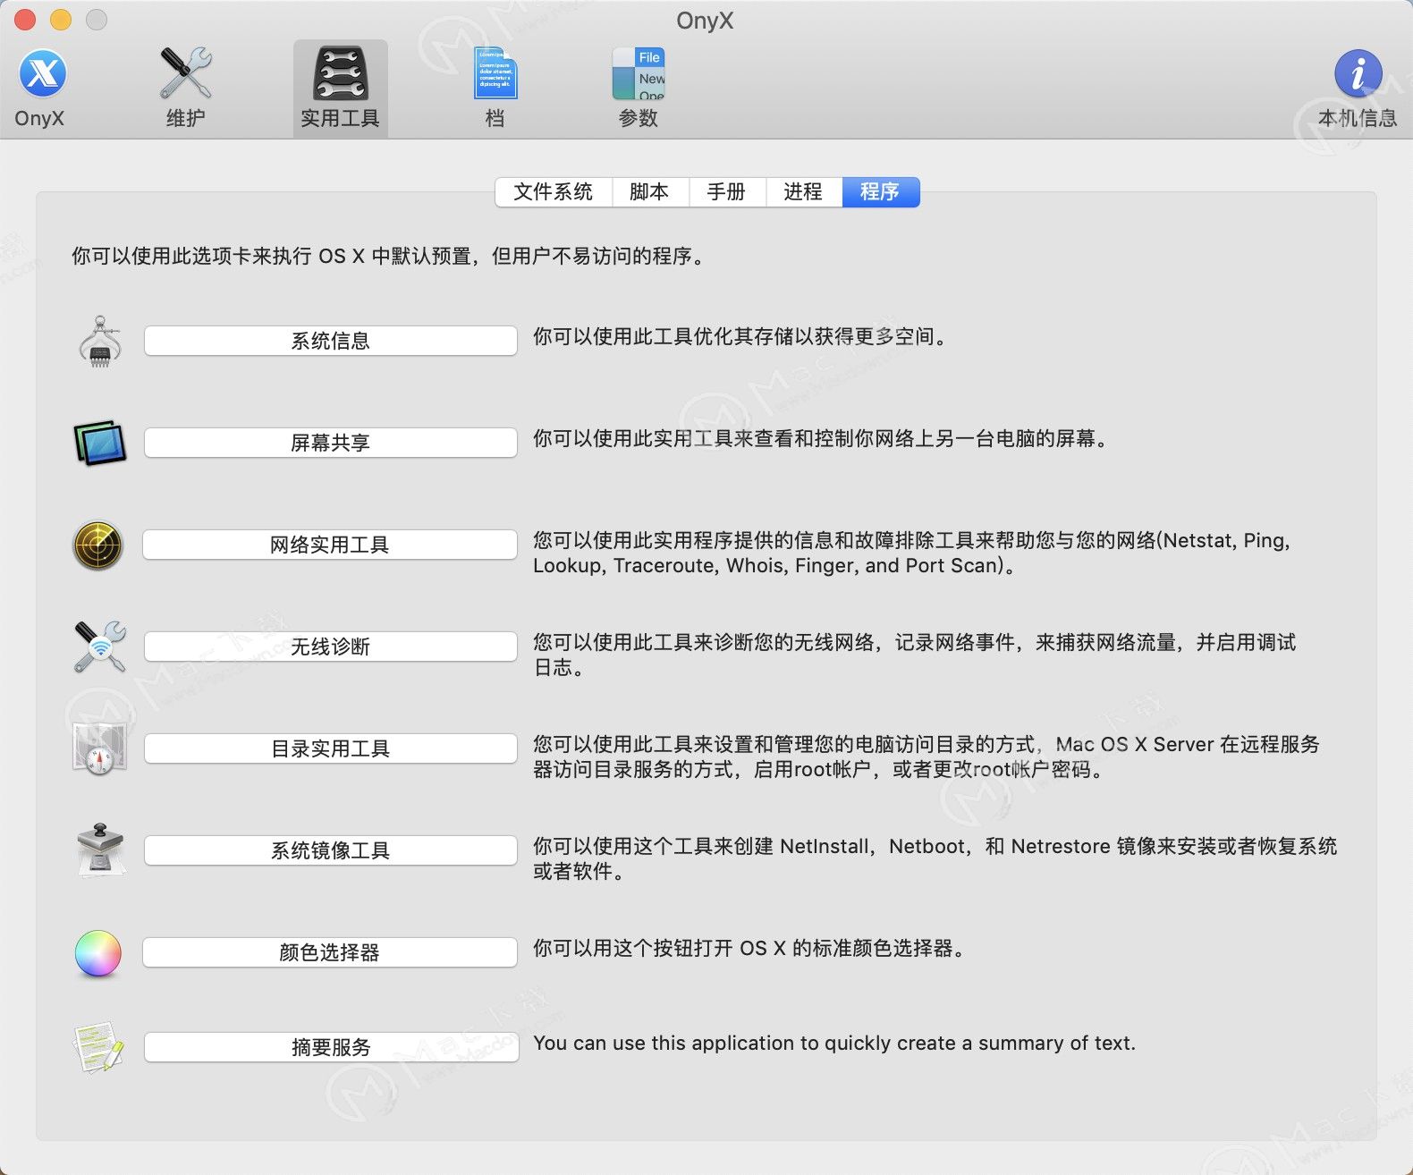Click the description mentioning NetInstall, Netboot
This screenshot has height=1175, width=1413.
coord(935,858)
